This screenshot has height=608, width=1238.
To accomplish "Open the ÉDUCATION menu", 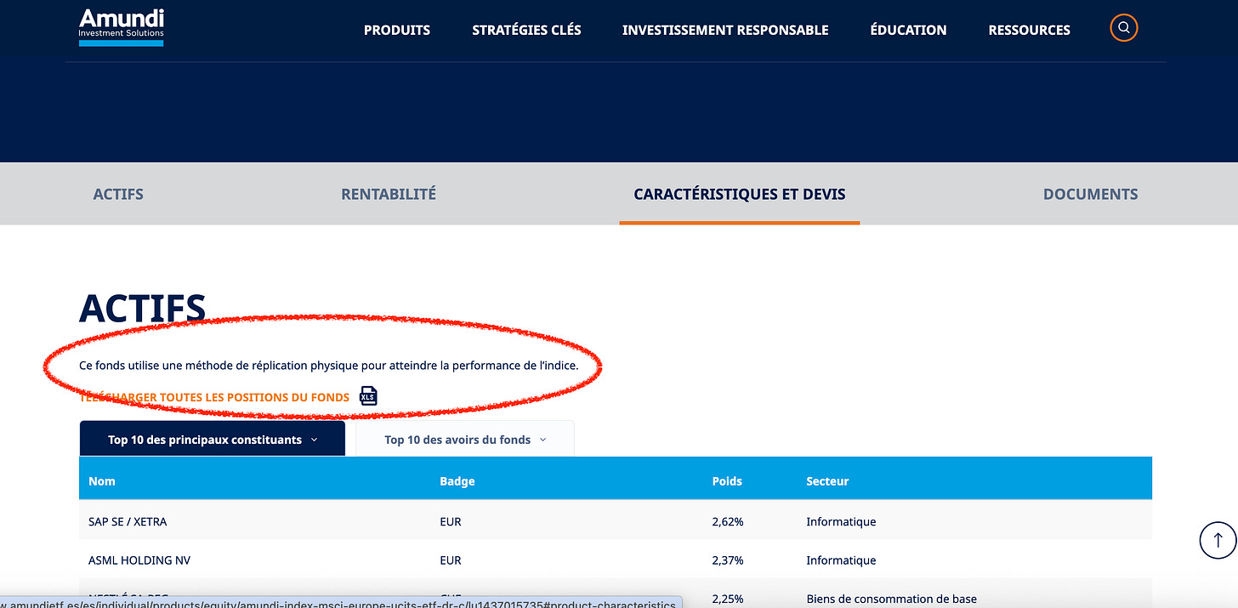I will tap(908, 30).
